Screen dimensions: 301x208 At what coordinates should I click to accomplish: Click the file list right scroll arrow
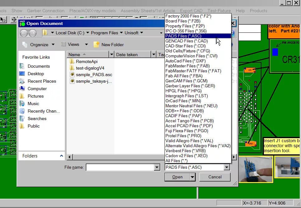234,157
